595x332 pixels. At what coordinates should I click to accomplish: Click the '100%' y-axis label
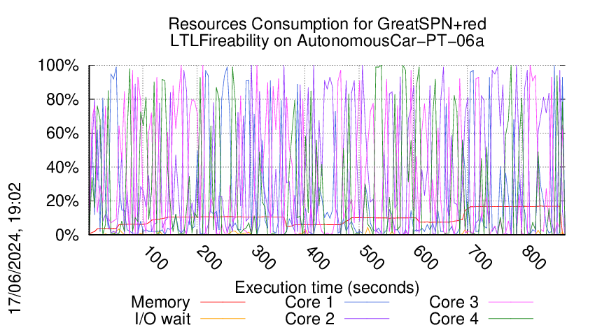coord(58,65)
